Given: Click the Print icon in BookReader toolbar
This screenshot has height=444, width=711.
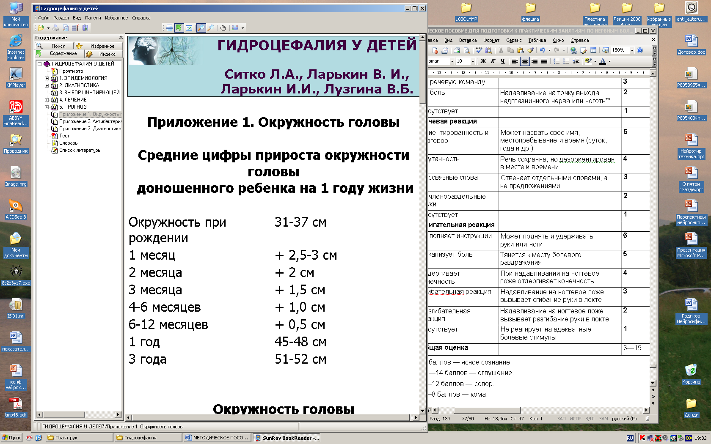Looking at the screenshot, I should (x=55, y=28).
